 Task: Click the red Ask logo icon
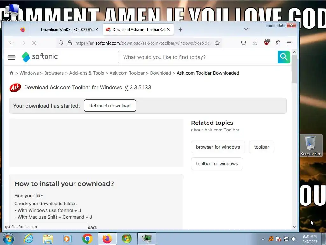click(x=15, y=87)
